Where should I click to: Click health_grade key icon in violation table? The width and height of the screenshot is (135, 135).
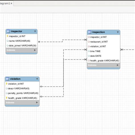[x=7, y=98]
